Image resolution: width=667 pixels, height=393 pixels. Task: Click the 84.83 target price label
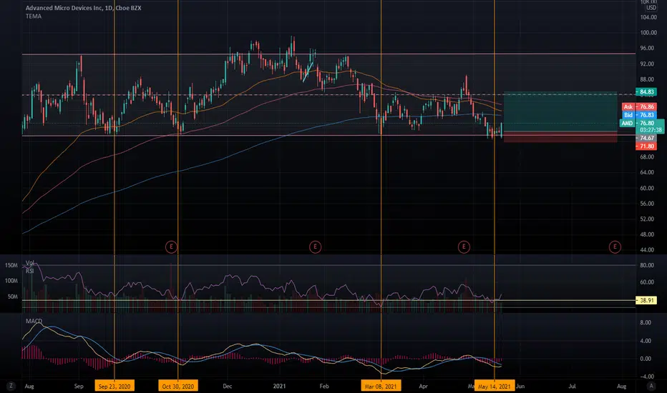coord(646,91)
